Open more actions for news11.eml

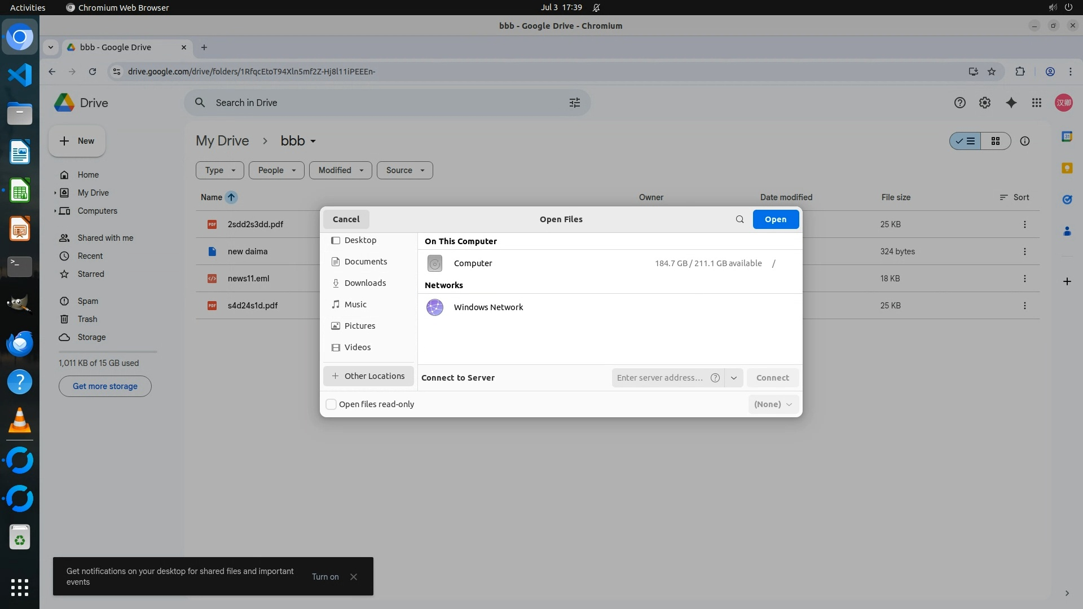[x=1024, y=279]
